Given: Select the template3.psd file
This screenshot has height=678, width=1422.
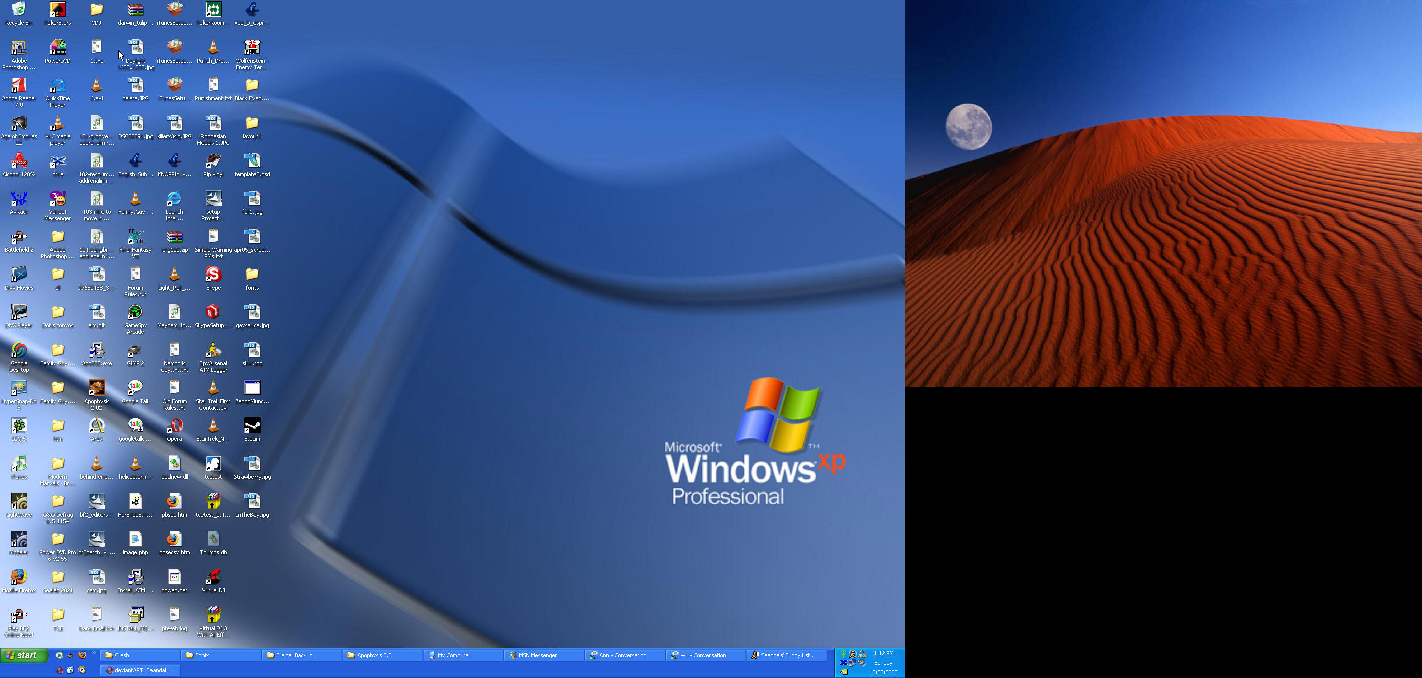Looking at the screenshot, I should tap(251, 165).
